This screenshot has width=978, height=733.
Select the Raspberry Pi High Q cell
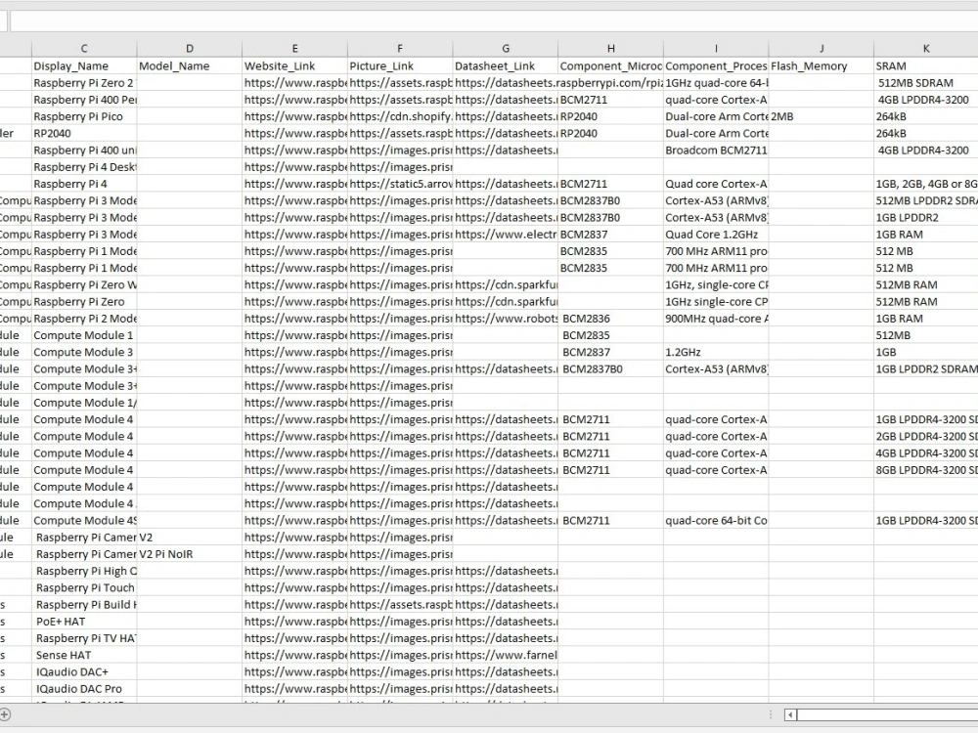pos(84,571)
